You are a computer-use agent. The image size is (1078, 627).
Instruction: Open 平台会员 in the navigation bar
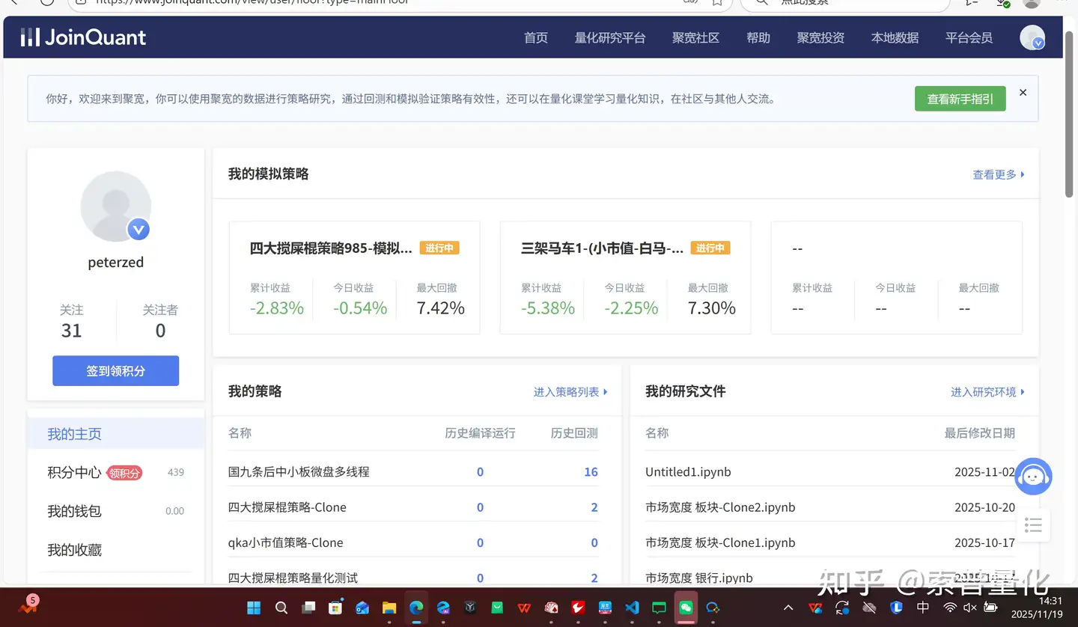[x=969, y=38]
